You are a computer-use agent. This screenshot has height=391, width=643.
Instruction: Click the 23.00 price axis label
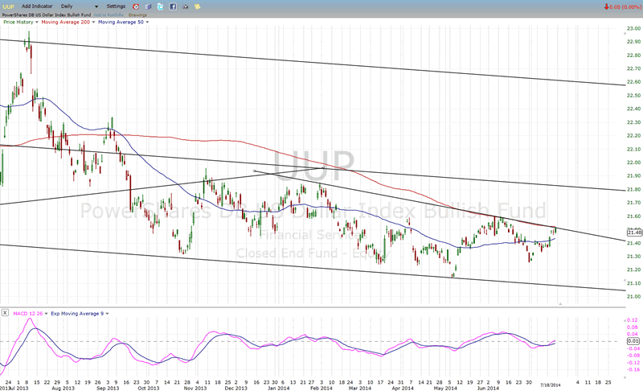point(634,28)
